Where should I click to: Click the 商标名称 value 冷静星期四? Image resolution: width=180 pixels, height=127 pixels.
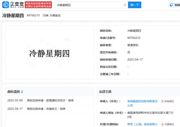point(134,31)
